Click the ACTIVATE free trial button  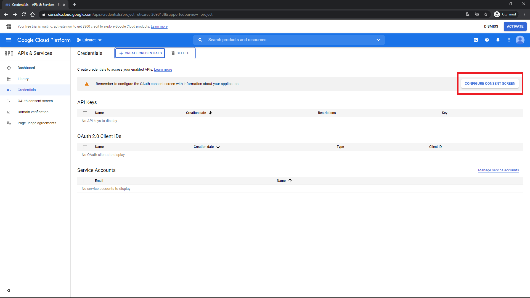pos(515,26)
